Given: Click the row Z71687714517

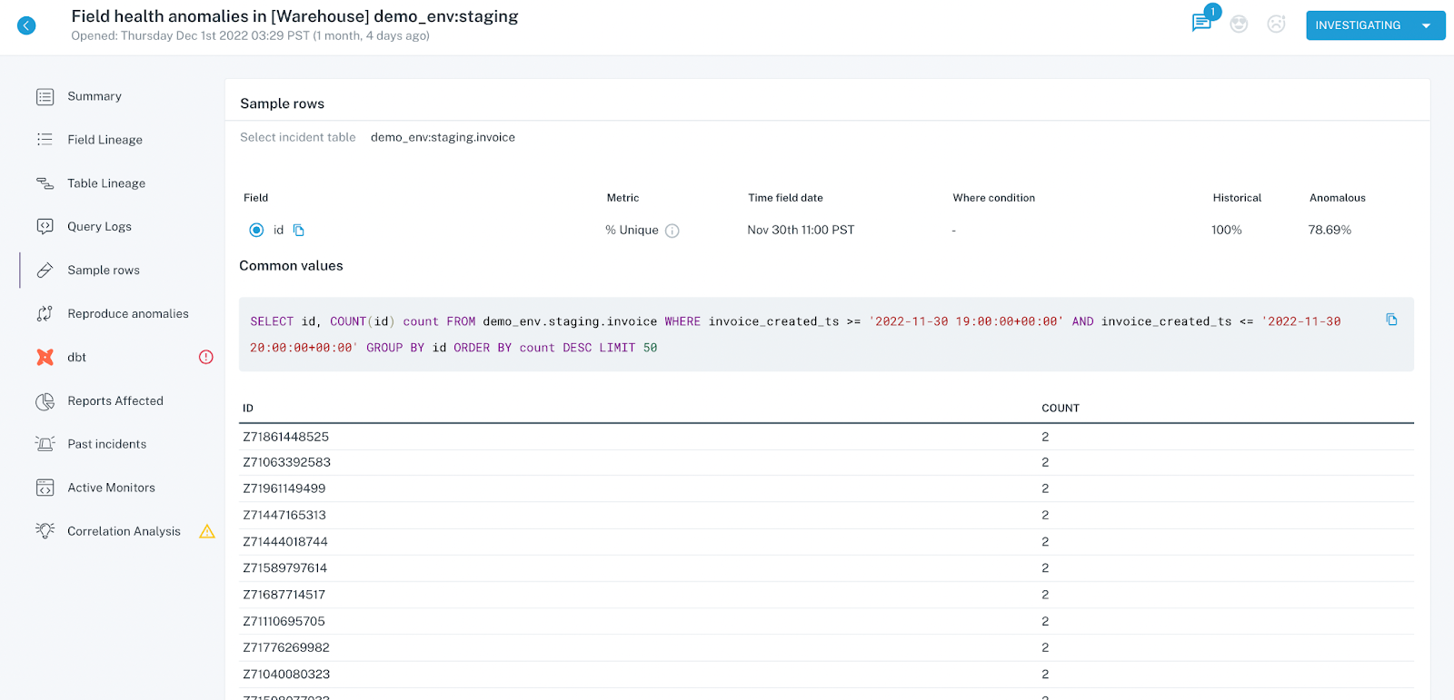Looking at the screenshot, I should click(826, 595).
